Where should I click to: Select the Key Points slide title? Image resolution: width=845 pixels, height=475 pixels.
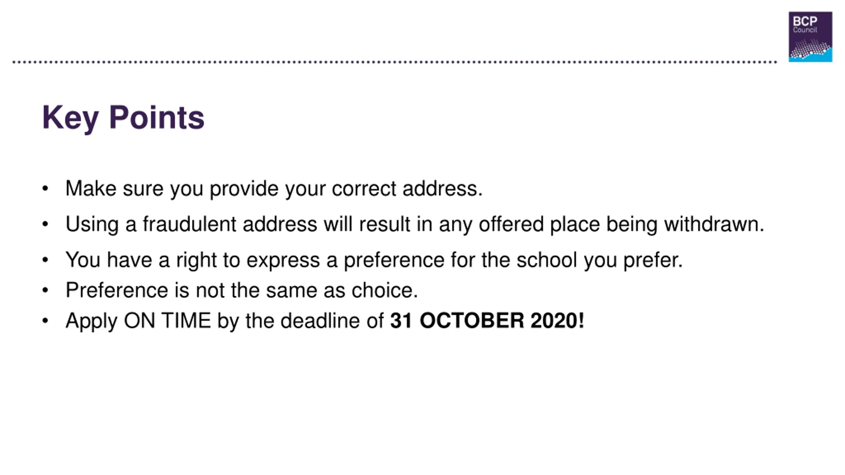pos(123,118)
